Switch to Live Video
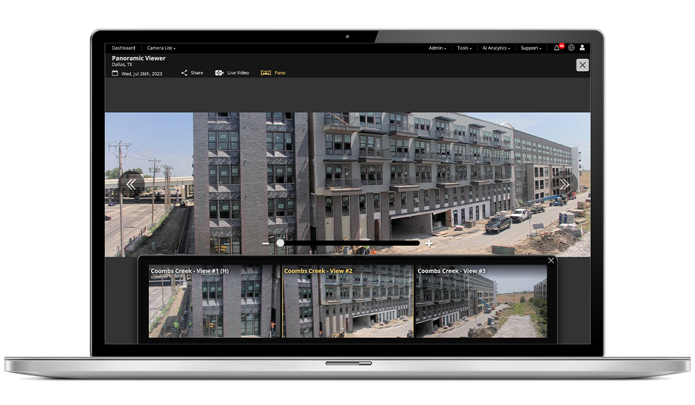Viewport: 695px width, 405px height. tap(238, 73)
